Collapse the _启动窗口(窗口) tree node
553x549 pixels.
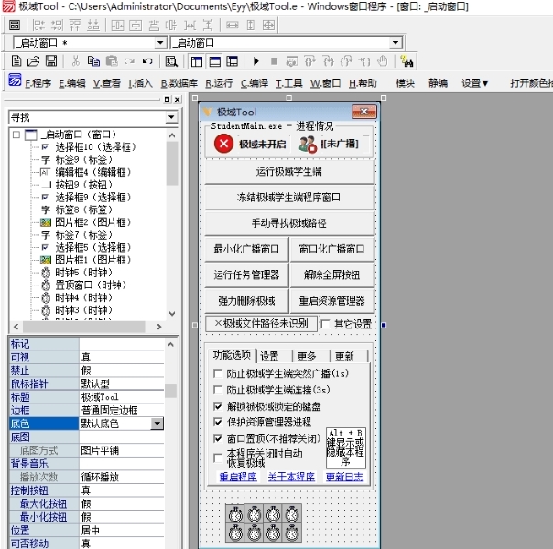click(16, 135)
